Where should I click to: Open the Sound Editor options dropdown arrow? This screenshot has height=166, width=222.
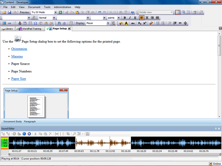(83, 134)
